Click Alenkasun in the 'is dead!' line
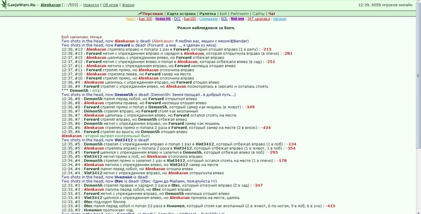Screen dimensions: 421x214 124,41
